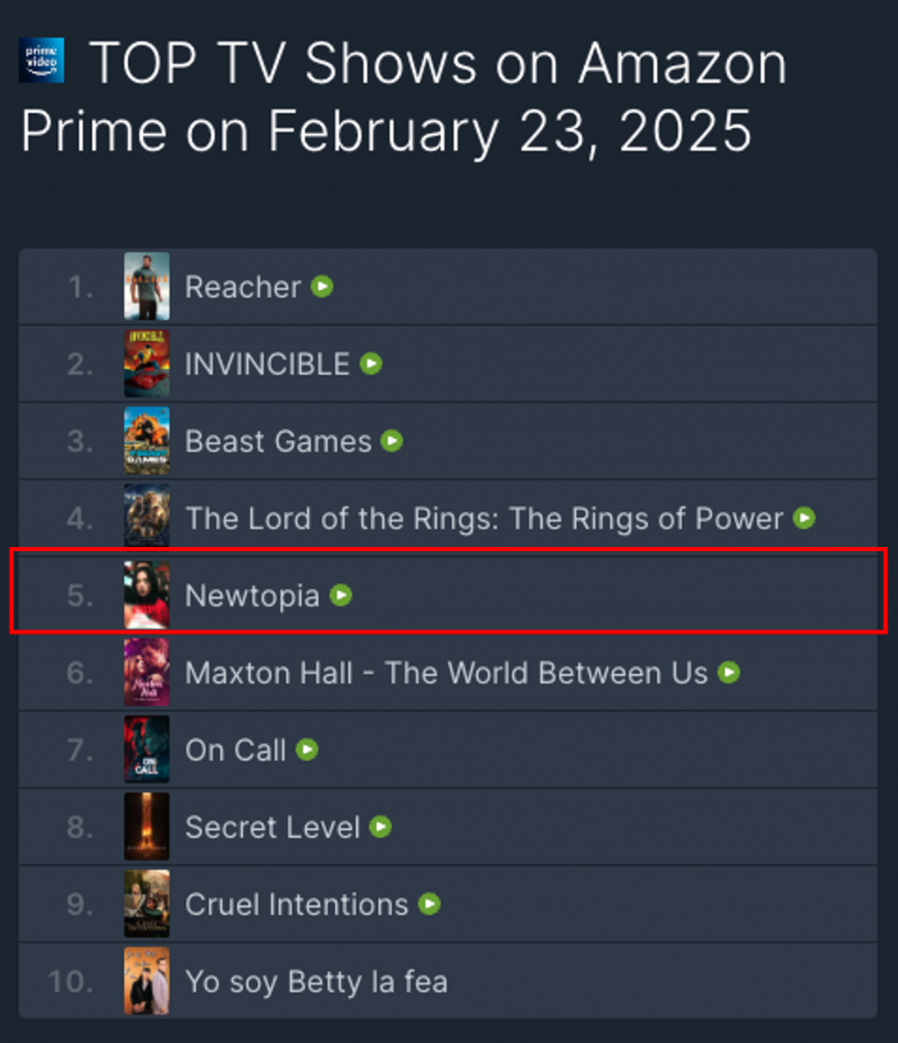Select the Beast Games poster thumbnail
The width and height of the screenshot is (898, 1043).
146,441
